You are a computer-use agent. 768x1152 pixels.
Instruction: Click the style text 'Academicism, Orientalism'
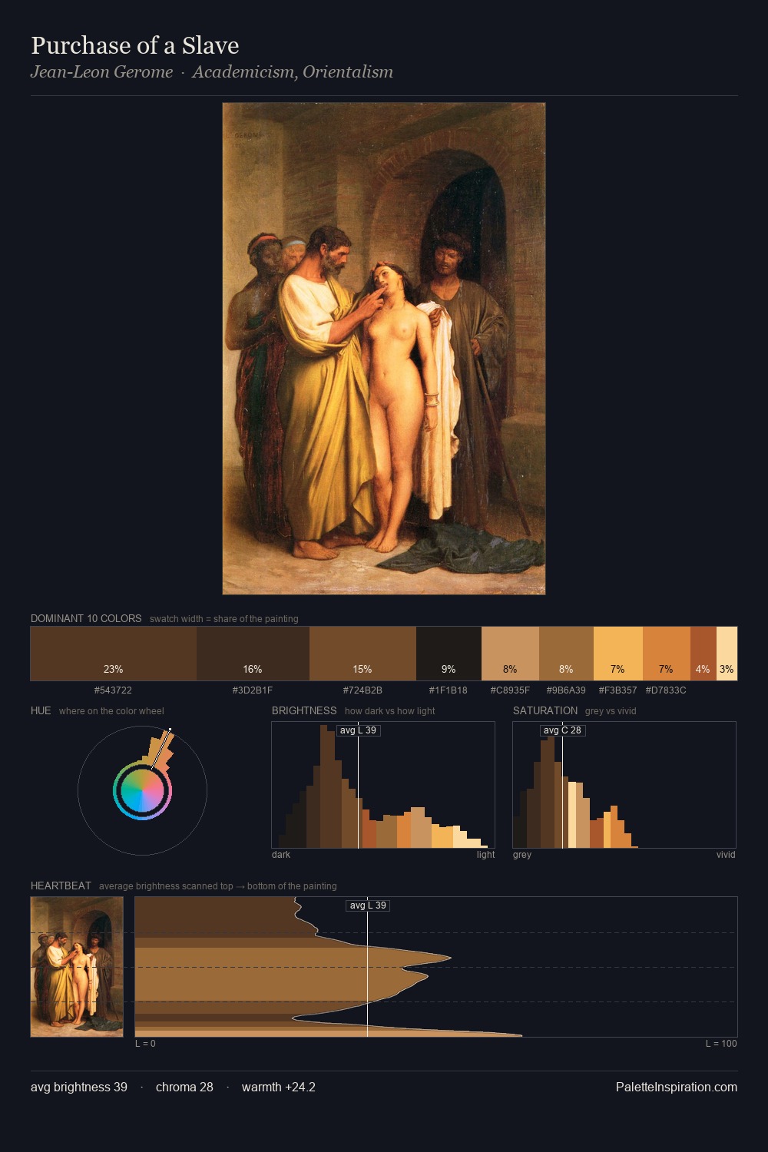293,72
